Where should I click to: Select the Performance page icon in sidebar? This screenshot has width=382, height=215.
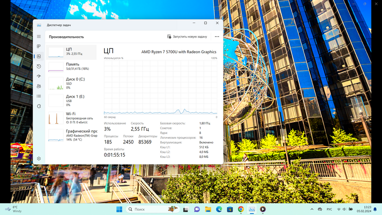pyautogui.click(x=39, y=56)
